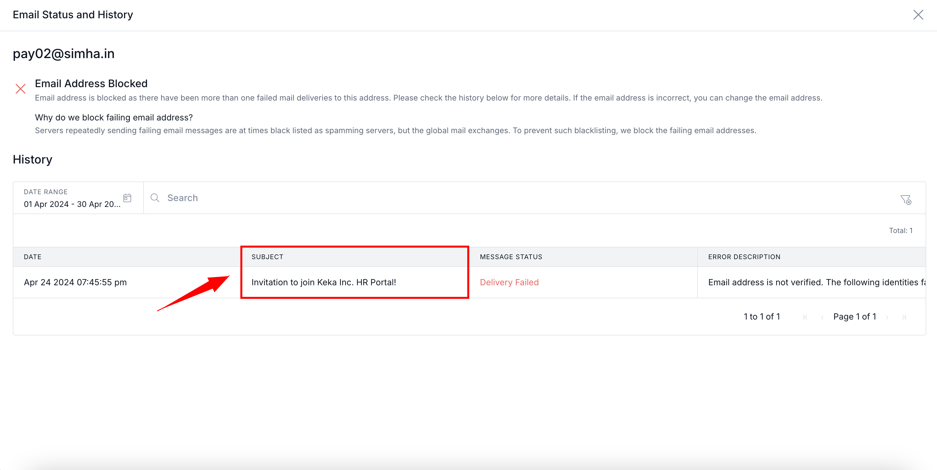Go to next page arrow
Screen dimensions: 937x470
click(x=887, y=317)
